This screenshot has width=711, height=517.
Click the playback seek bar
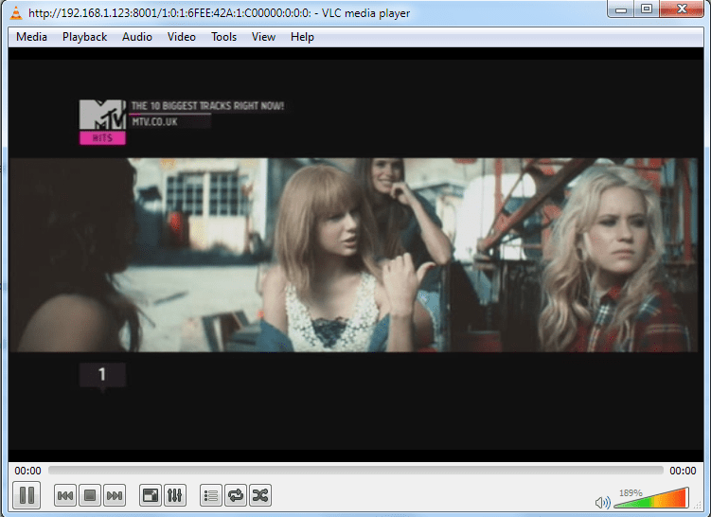tap(355, 471)
